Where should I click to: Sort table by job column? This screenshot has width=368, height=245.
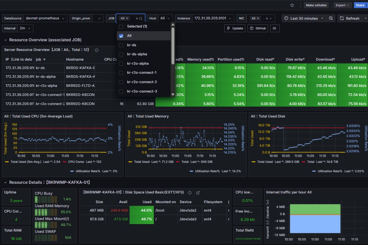click(x=41, y=59)
